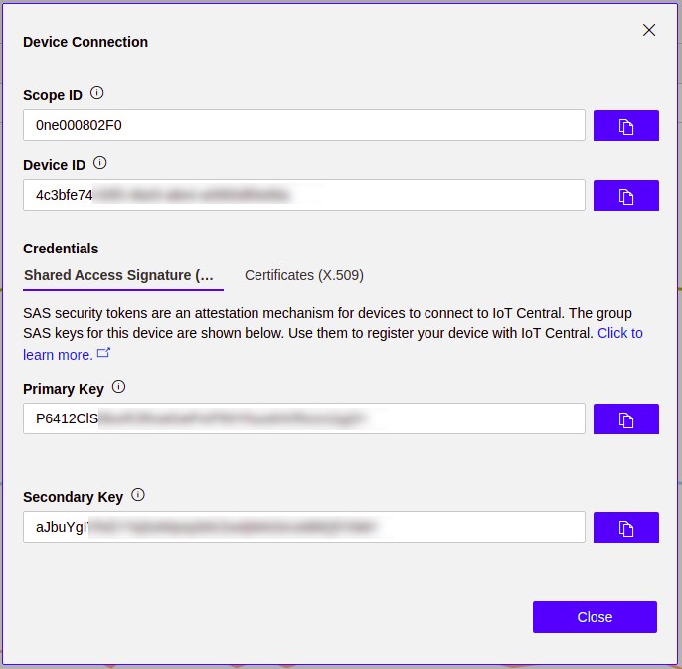The width and height of the screenshot is (682, 669).
Task: Show info tooltip for Primary Key
Action: click(x=119, y=387)
